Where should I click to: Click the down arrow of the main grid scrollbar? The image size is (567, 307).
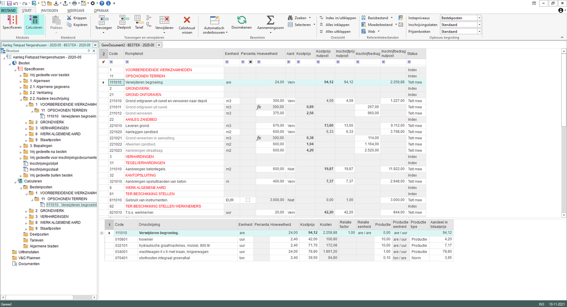click(x=564, y=215)
